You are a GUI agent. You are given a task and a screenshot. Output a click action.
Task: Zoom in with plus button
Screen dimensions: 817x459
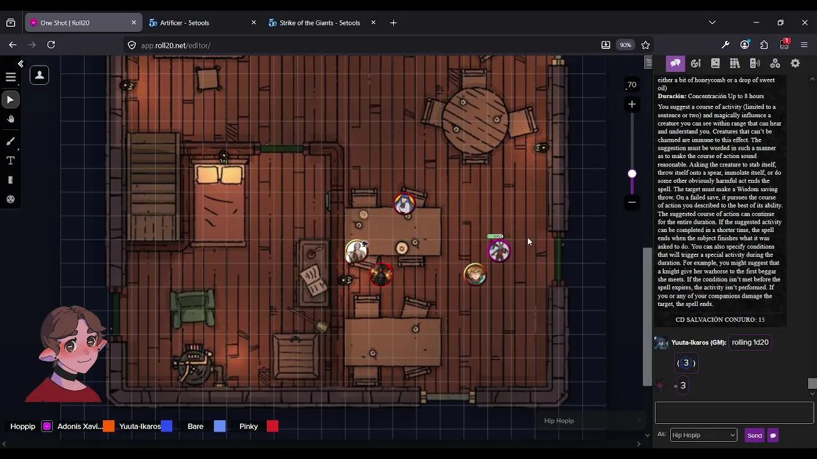tap(632, 104)
